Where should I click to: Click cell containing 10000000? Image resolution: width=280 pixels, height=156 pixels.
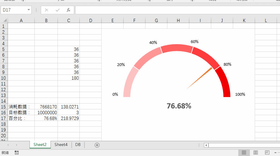pyautogui.click(x=46, y=112)
